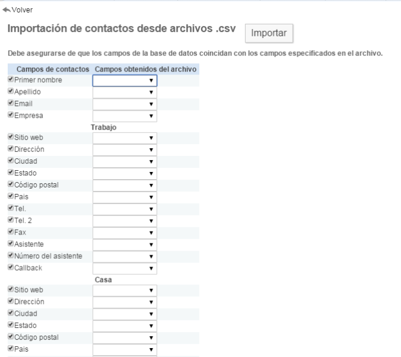Click the Volver link
Viewport: 401px width, 357px height.
coord(22,10)
